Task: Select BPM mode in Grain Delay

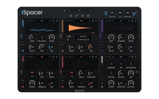Action: click(72, 73)
